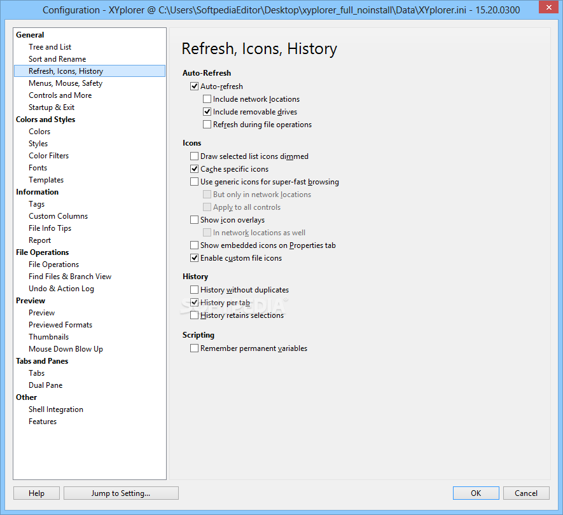The height and width of the screenshot is (515, 563).
Task: Open Mouse Down Blow Up page
Action: tap(66, 349)
